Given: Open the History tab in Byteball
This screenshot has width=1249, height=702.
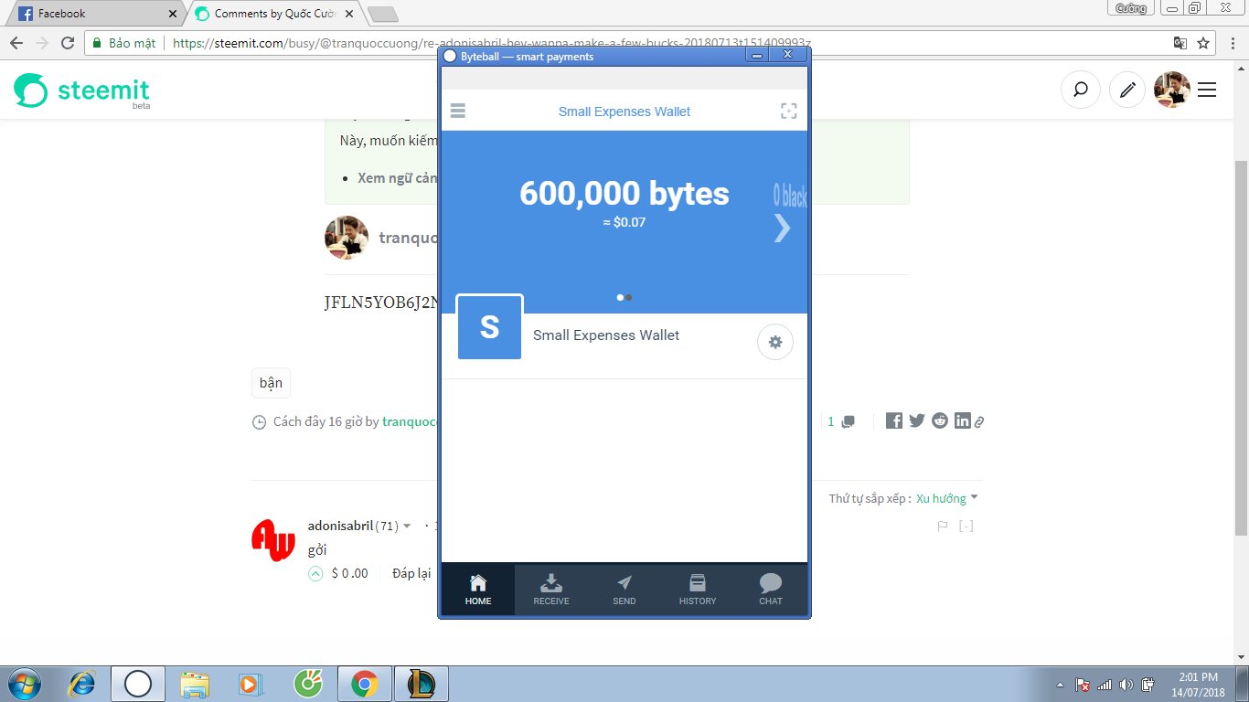Looking at the screenshot, I should point(698,590).
